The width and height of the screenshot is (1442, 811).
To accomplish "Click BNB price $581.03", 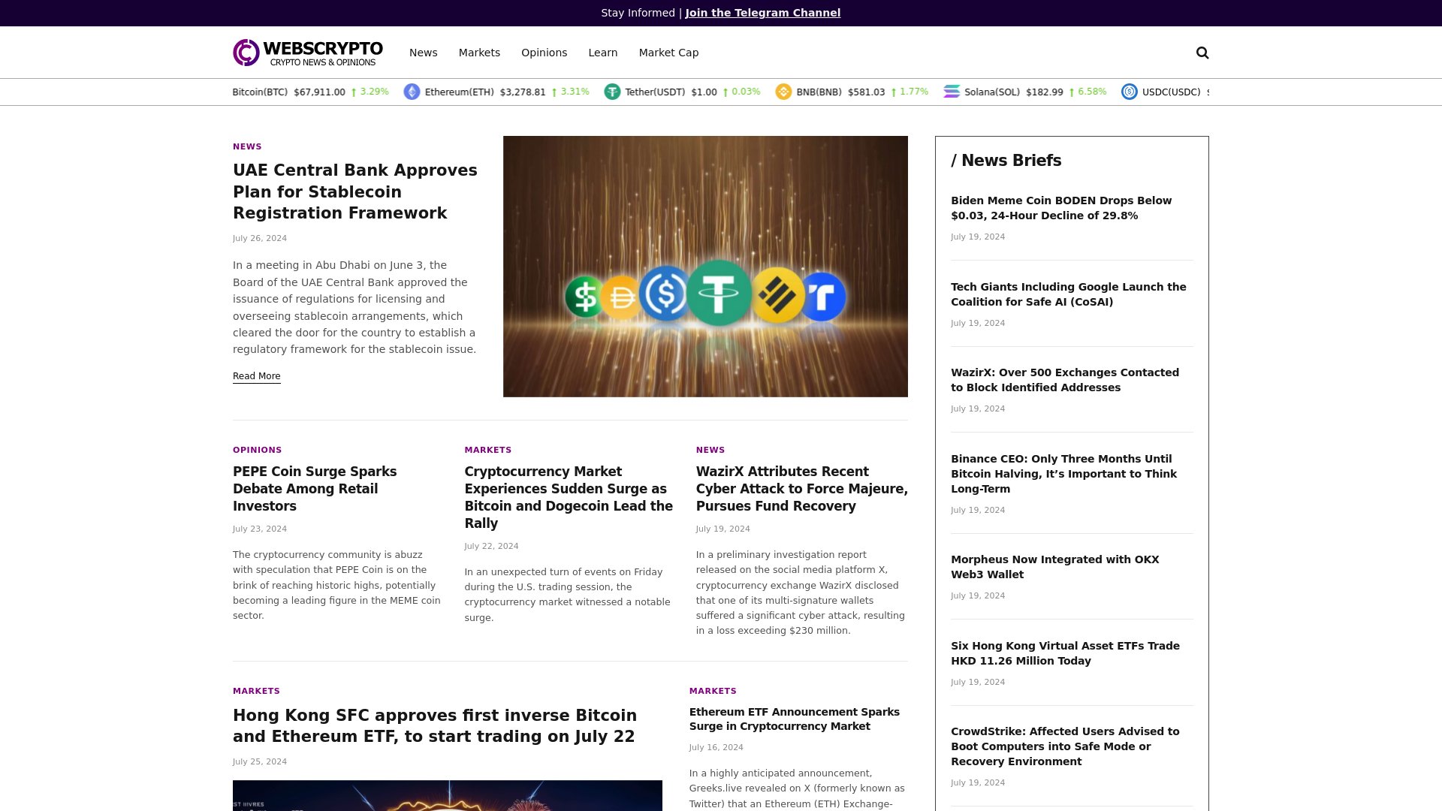I will pos(867,92).
